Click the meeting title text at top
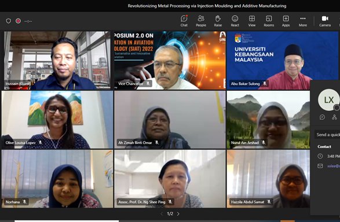This screenshot has width=340, height=222. (207, 6)
